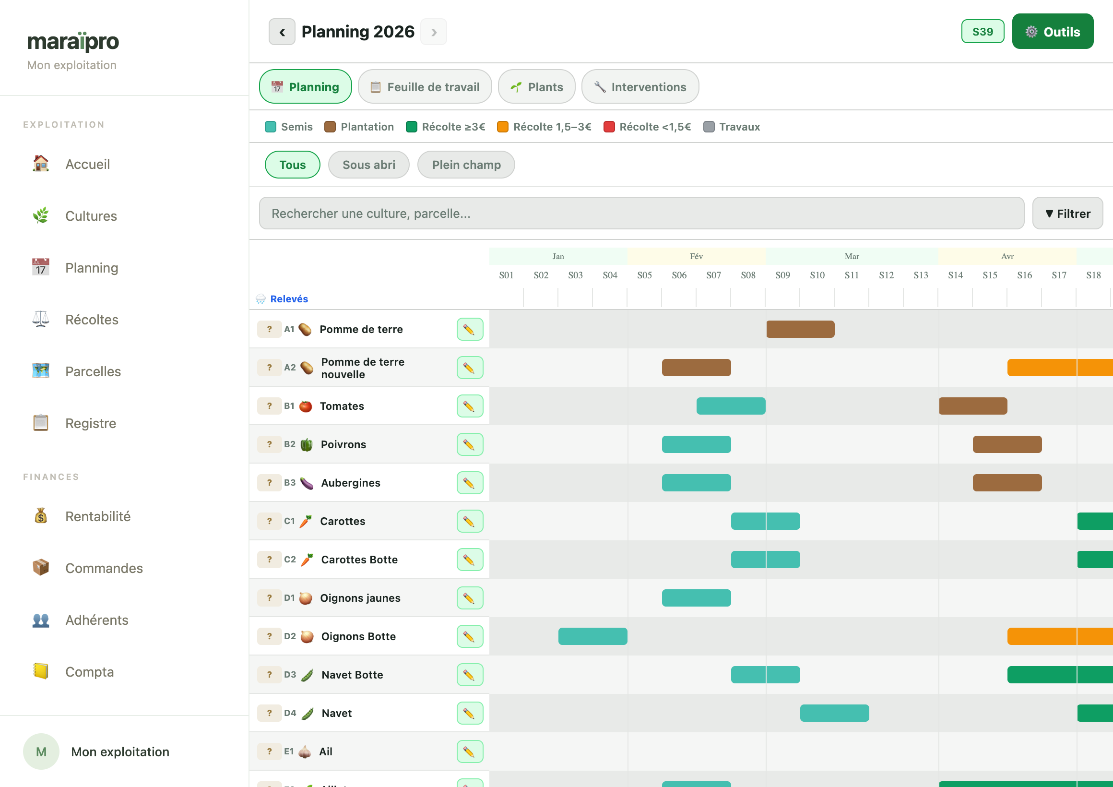Select the D2 Oignons Botte semis bar
Image resolution: width=1113 pixels, height=787 pixels.
tap(593, 636)
